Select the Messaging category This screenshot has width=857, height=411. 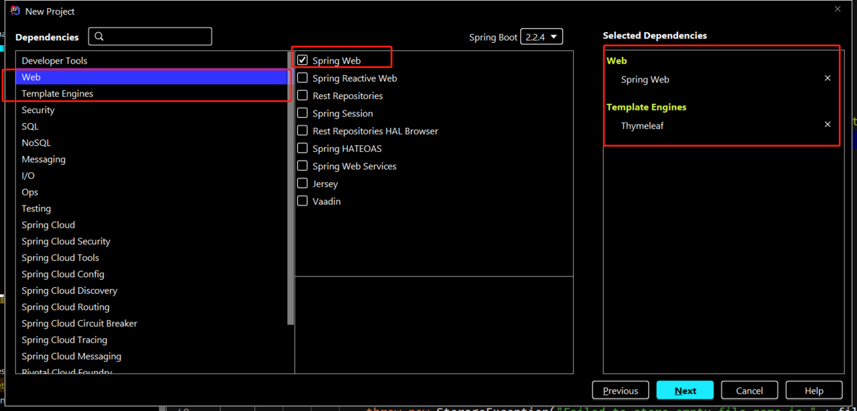[152, 159]
